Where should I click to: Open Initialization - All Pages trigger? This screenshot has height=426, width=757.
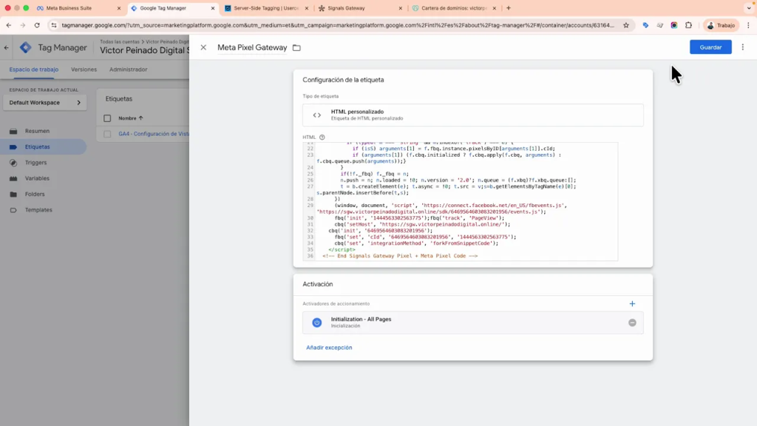(x=472, y=322)
